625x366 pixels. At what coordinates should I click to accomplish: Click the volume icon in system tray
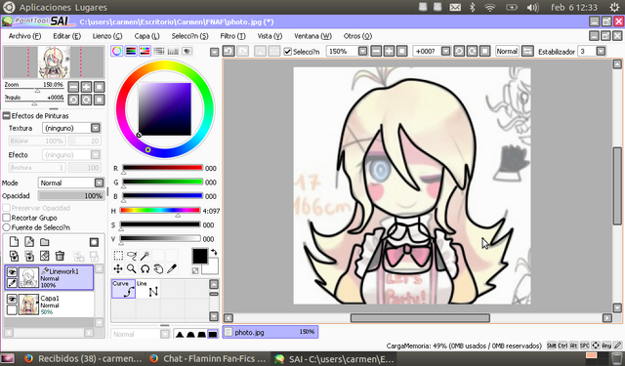tap(532, 7)
